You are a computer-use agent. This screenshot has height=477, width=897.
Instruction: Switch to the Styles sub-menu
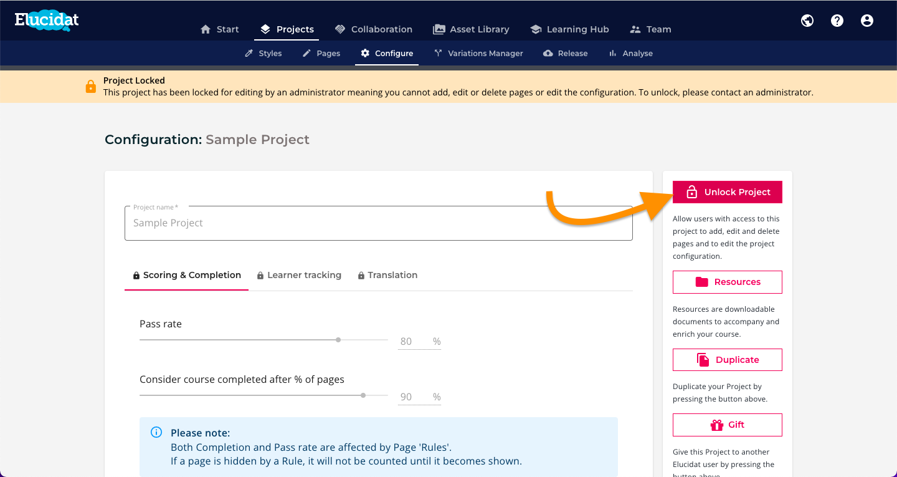pyautogui.click(x=263, y=54)
